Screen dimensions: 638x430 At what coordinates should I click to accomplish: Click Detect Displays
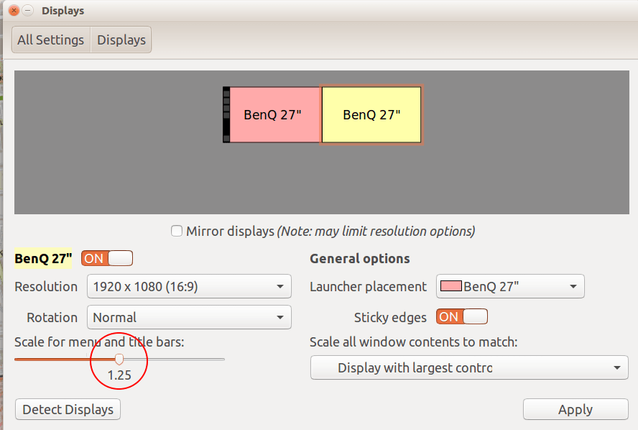pos(67,409)
